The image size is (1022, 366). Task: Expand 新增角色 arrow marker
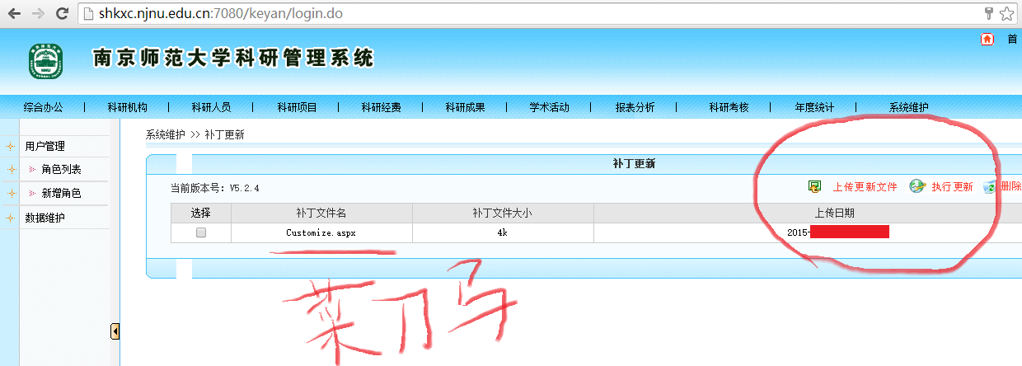[32, 194]
